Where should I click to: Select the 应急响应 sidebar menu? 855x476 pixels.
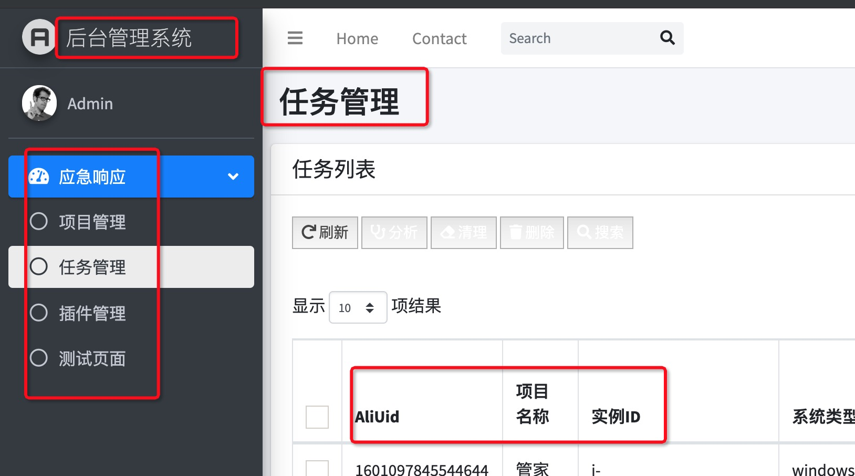pyautogui.click(x=131, y=177)
